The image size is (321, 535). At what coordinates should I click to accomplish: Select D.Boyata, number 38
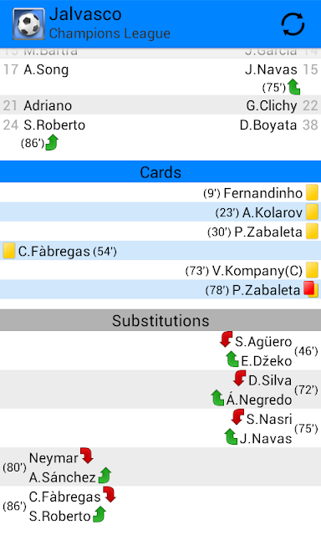pos(268,125)
